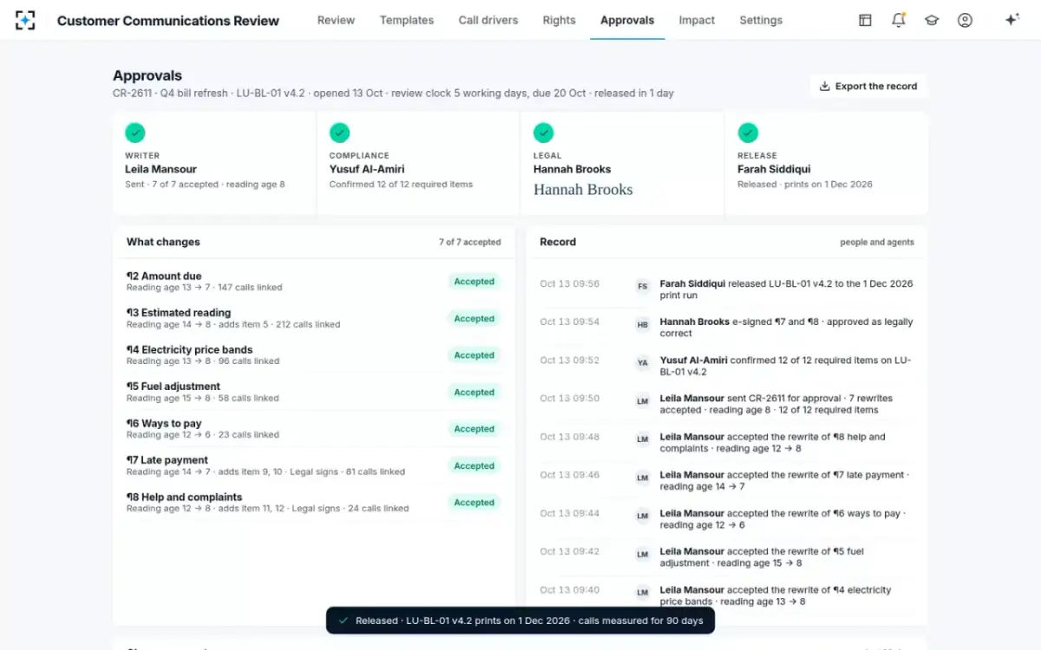
Task: Click the LM avatar on the 09:46 record
Action: [643, 478]
